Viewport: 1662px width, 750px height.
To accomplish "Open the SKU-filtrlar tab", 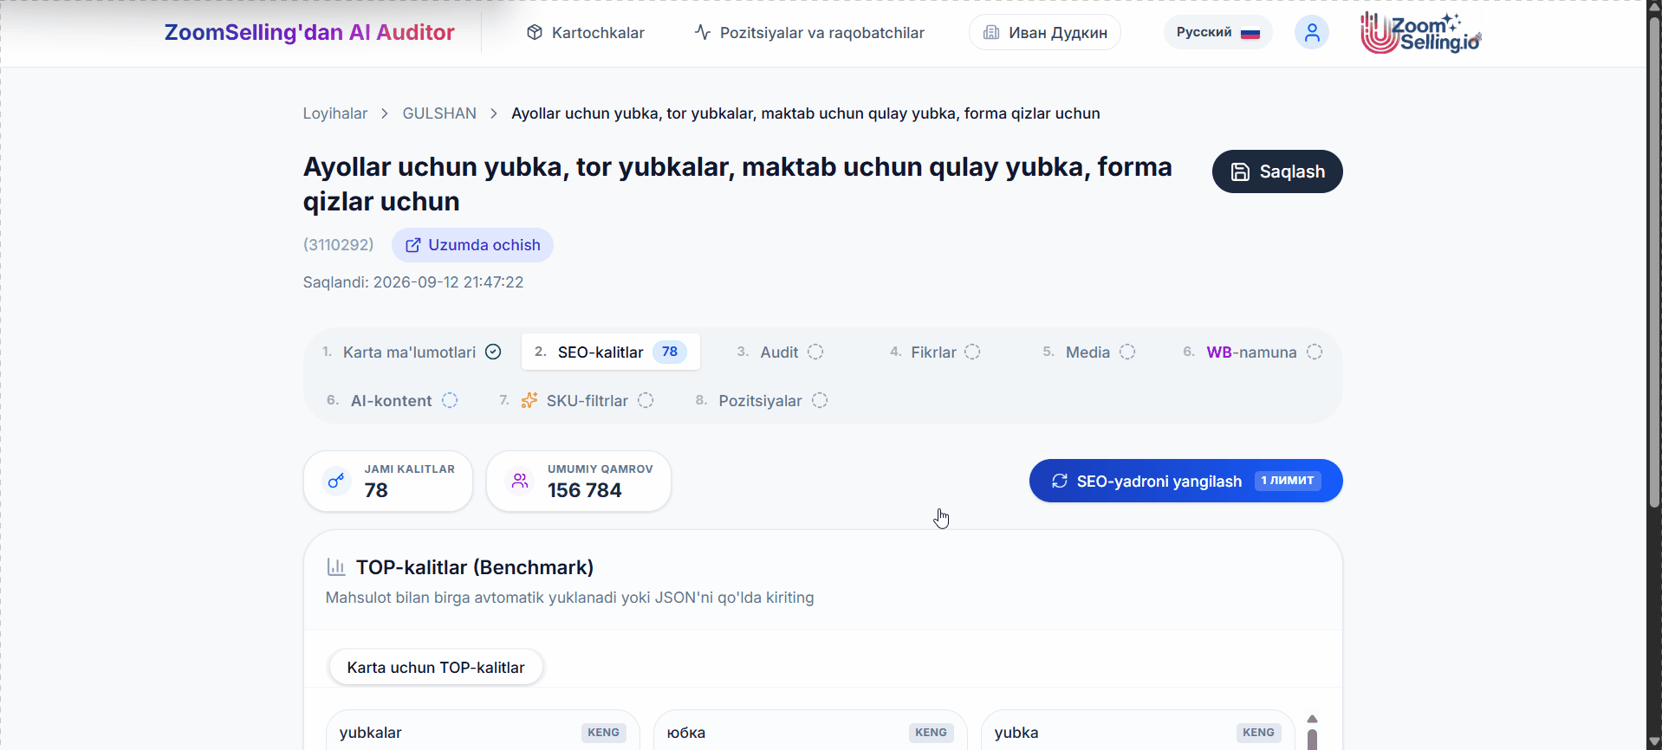I will click(576, 400).
